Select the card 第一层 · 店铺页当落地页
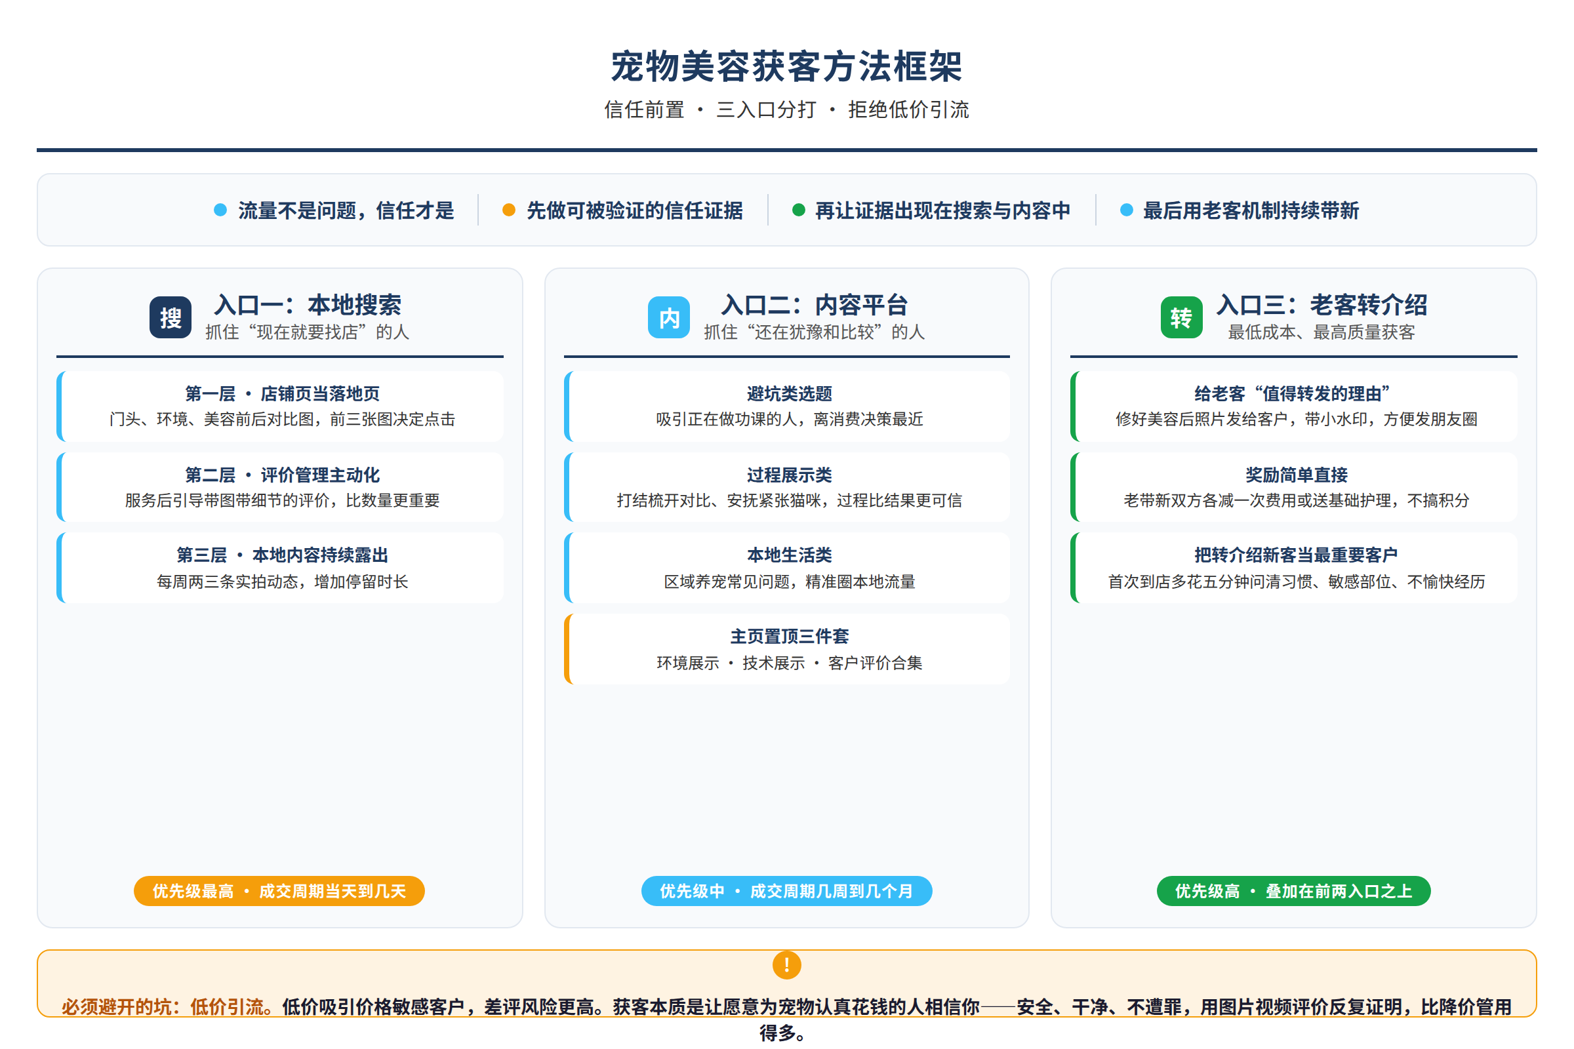The image size is (1574, 1049). tap(280, 406)
